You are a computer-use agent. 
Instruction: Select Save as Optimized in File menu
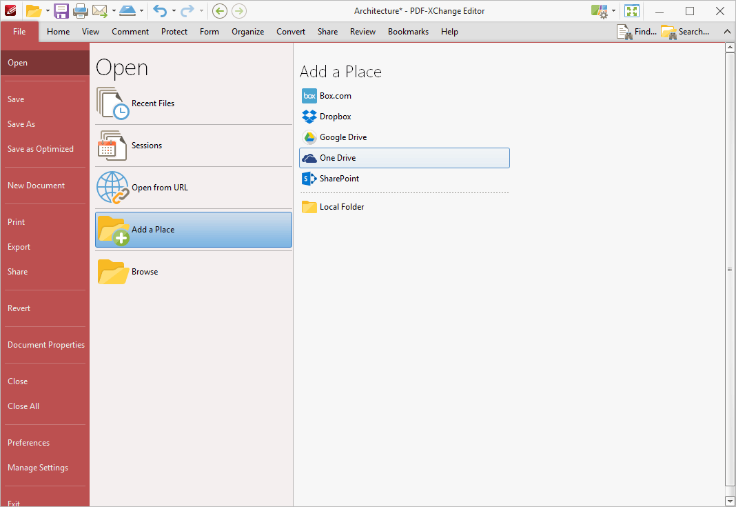(41, 149)
